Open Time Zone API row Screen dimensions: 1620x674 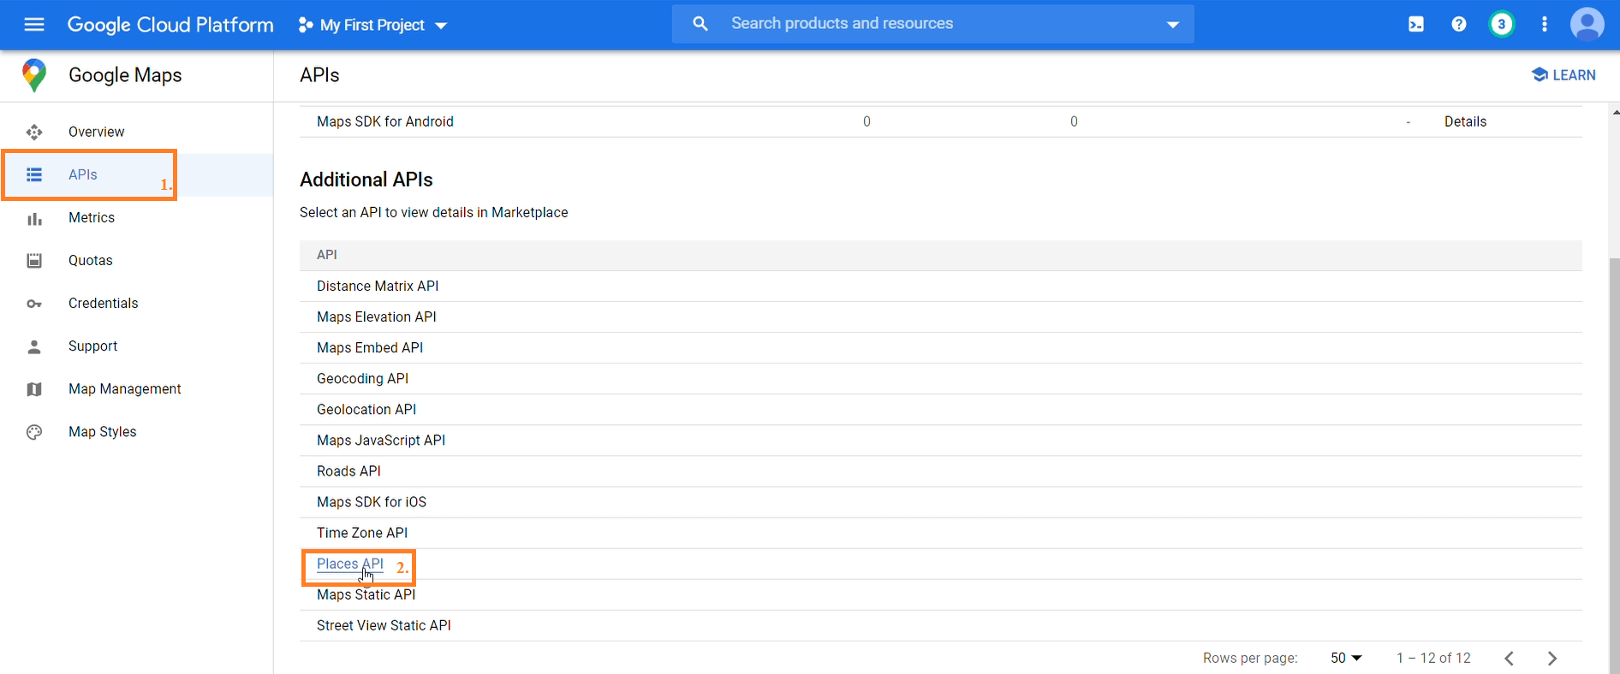tap(940, 533)
